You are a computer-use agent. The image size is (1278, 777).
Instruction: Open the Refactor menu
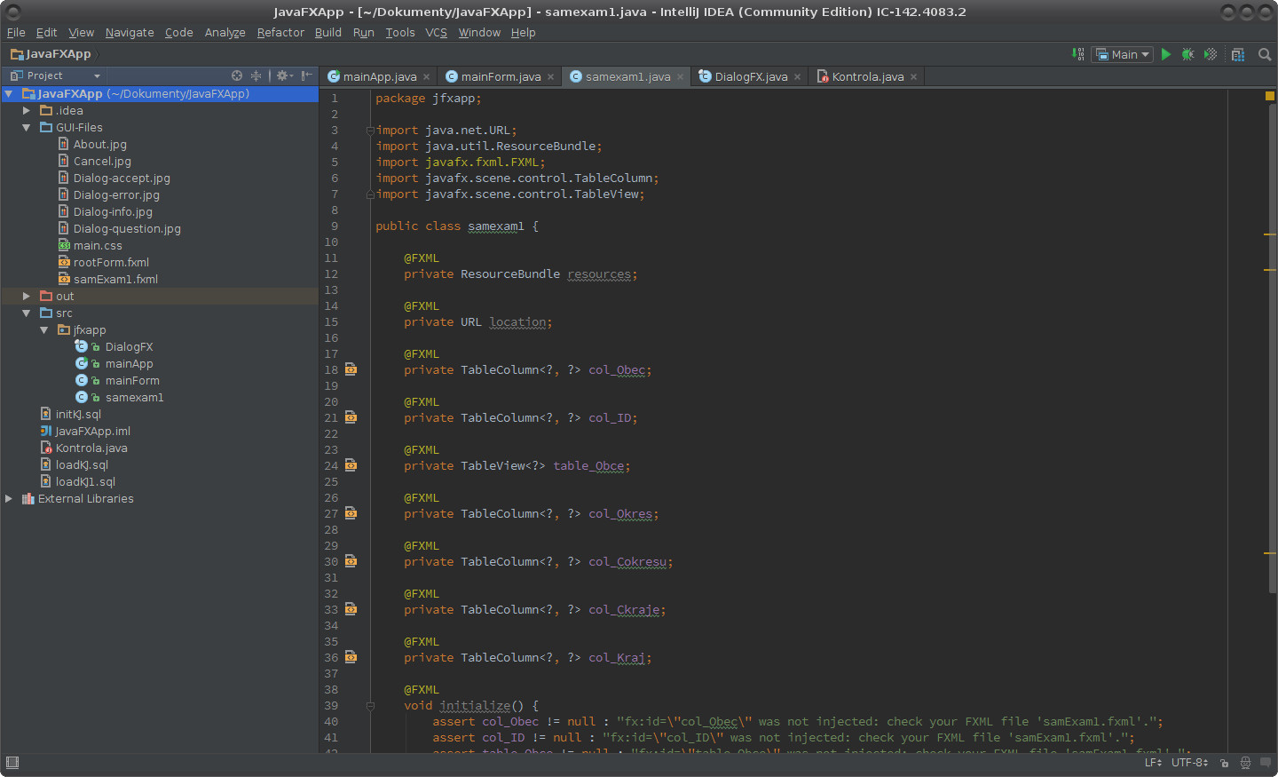(280, 32)
